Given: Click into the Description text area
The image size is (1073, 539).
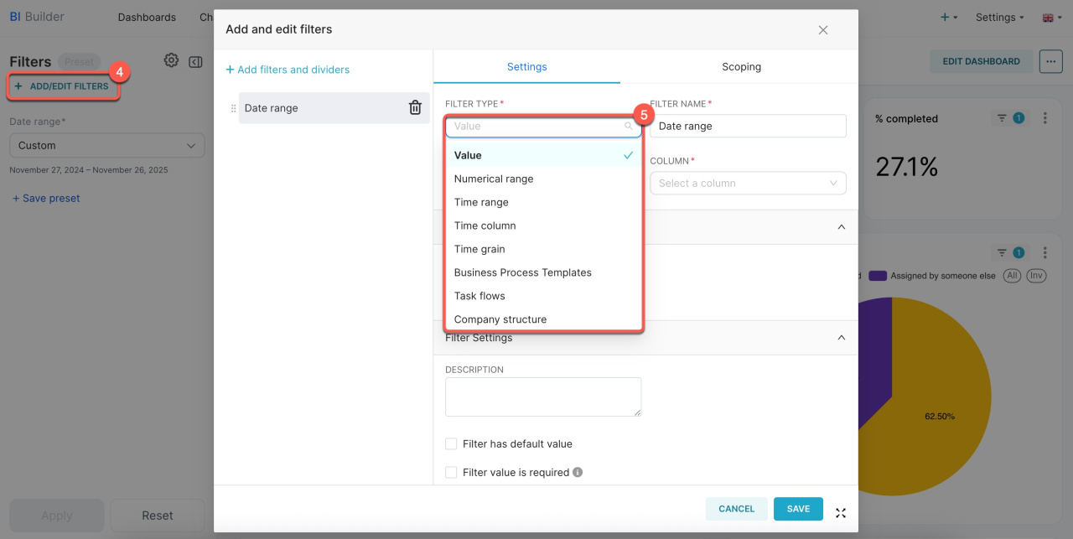Looking at the screenshot, I should tap(542, 396).
